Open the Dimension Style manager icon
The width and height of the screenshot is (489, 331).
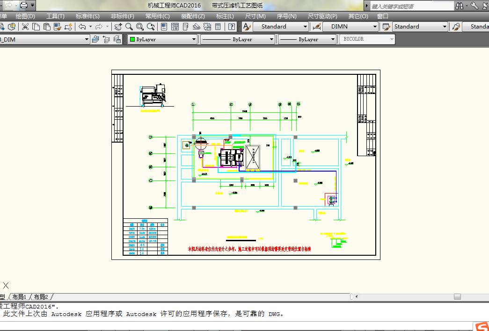pyautogui.click(x=316, y=27)
